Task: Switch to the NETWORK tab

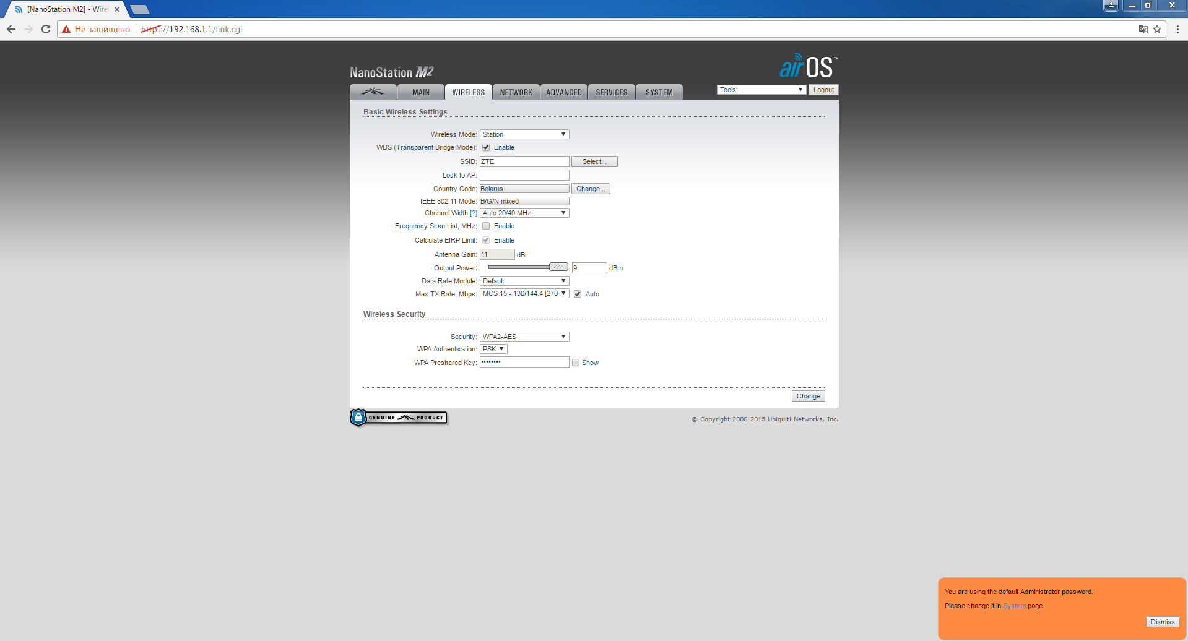Action: pyautogui.click(x=516, y=92)
